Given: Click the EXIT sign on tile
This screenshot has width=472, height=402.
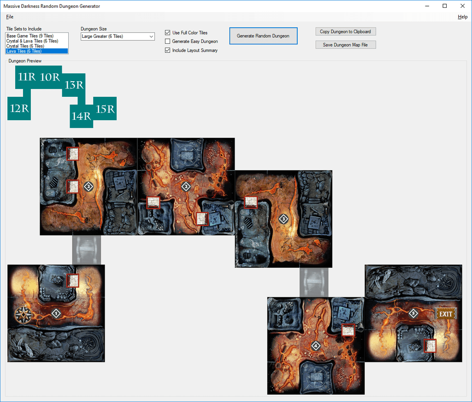Looking at the screenshot, I should [x=446, y=314].
